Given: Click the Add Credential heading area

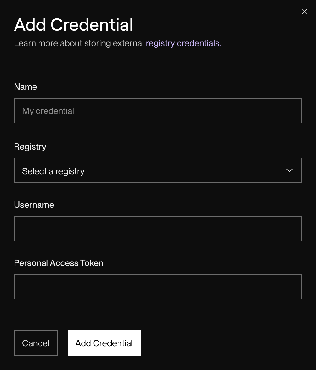Looking at the screenshot, I should (x=73, y=24).
